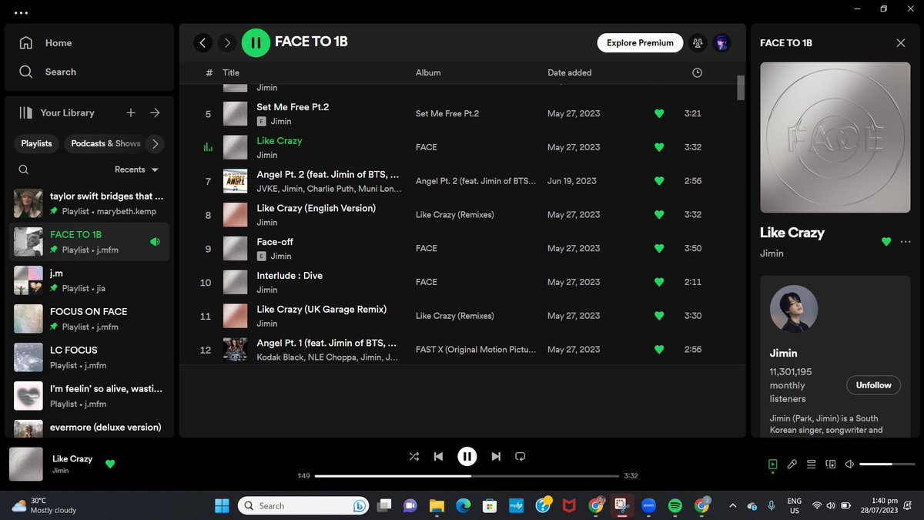This screenshot has width=924, height=520.
Task: Sort tracks by duration clock icon
Action: 697,72
